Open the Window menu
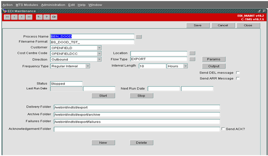 point(95,5)
